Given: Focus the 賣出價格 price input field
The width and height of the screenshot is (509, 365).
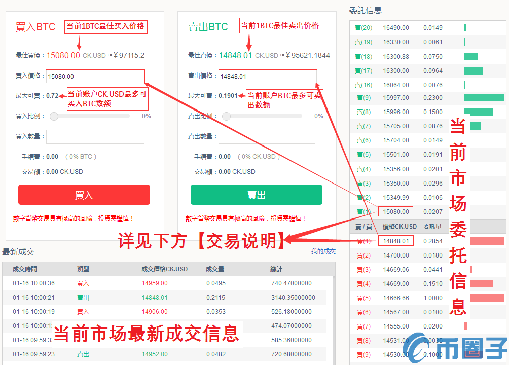Looking at the screenshot, I should [x=267, y=77].
